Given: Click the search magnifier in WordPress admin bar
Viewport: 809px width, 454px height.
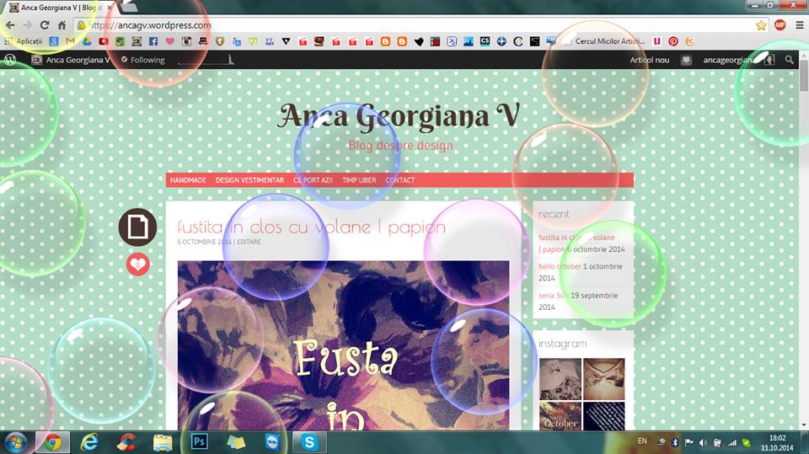Looking at the screenshot, I should (x=790, y=60).
